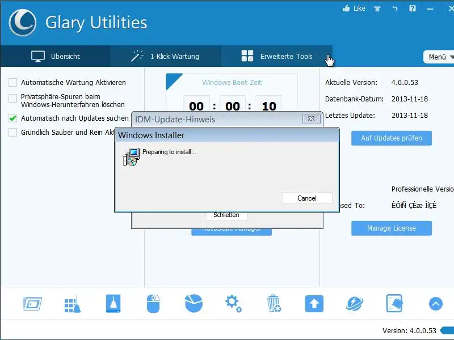Launch the Registry Cleaner grid-and-broom icon

[73, 304]
